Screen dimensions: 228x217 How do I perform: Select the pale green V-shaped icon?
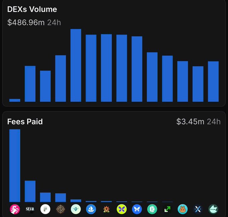[76, 209]
